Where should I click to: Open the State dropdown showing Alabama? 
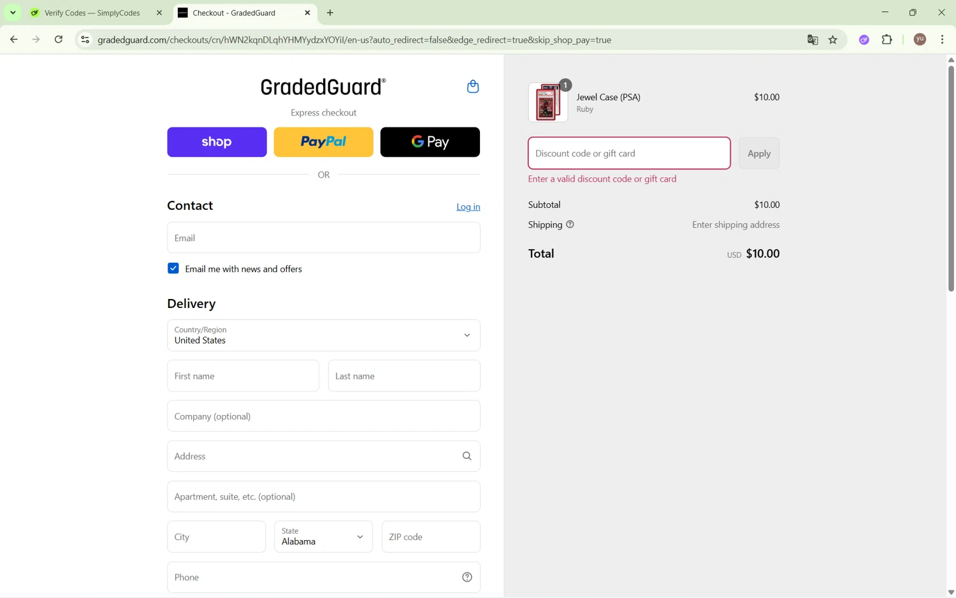point(323,537)
